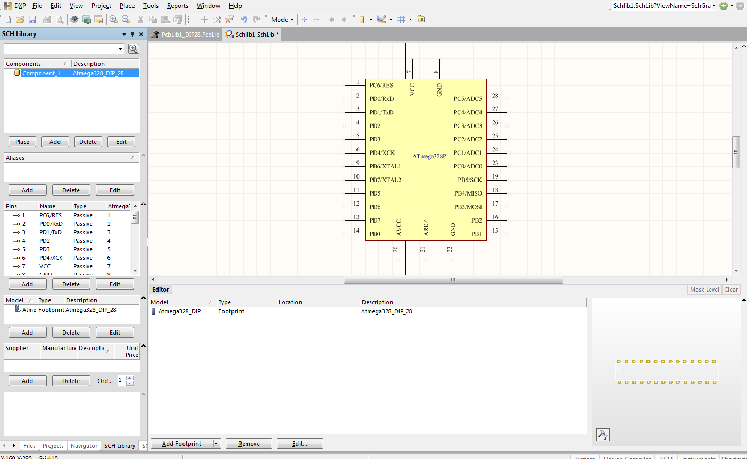Zoom in using the magnifier plus icon
The image size is (747, 459).
tap(113, 20)
